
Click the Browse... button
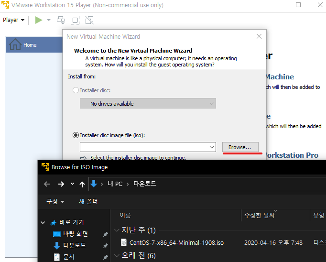240,147
